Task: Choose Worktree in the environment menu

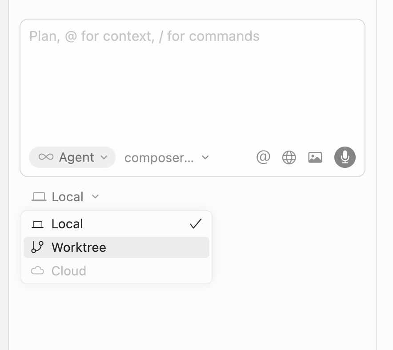Action: pyautogui.click(x=79, y=247)
